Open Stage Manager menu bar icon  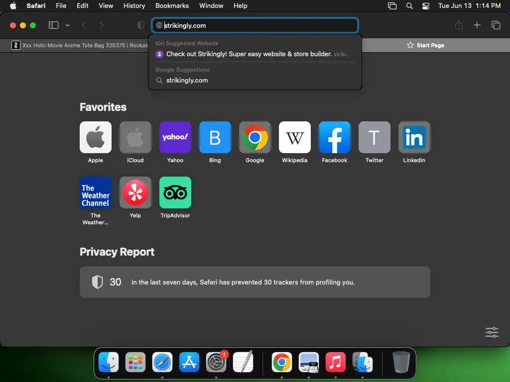coord(392,6)
